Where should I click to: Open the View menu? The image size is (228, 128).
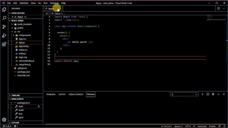(33, 3)
